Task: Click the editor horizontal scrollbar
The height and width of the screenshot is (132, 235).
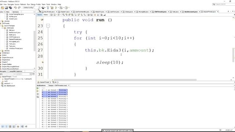Action: pyautogui.click(x=125, y=80)
